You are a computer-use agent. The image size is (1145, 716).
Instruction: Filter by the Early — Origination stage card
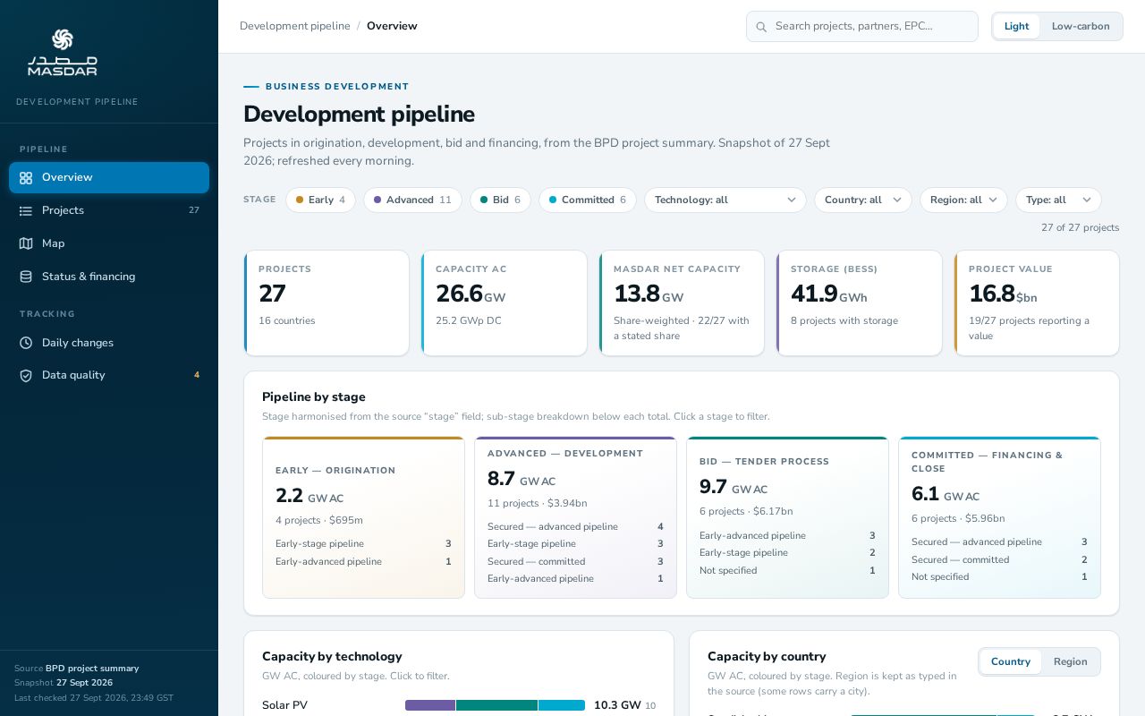pos(363,517)
